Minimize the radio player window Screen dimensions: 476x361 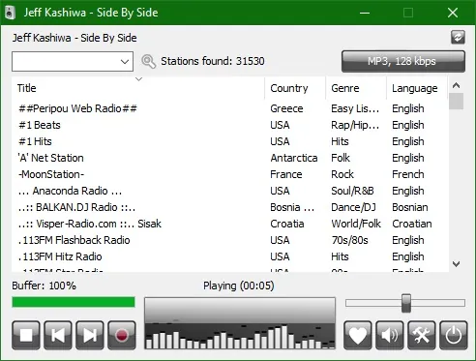coord(365,13)
